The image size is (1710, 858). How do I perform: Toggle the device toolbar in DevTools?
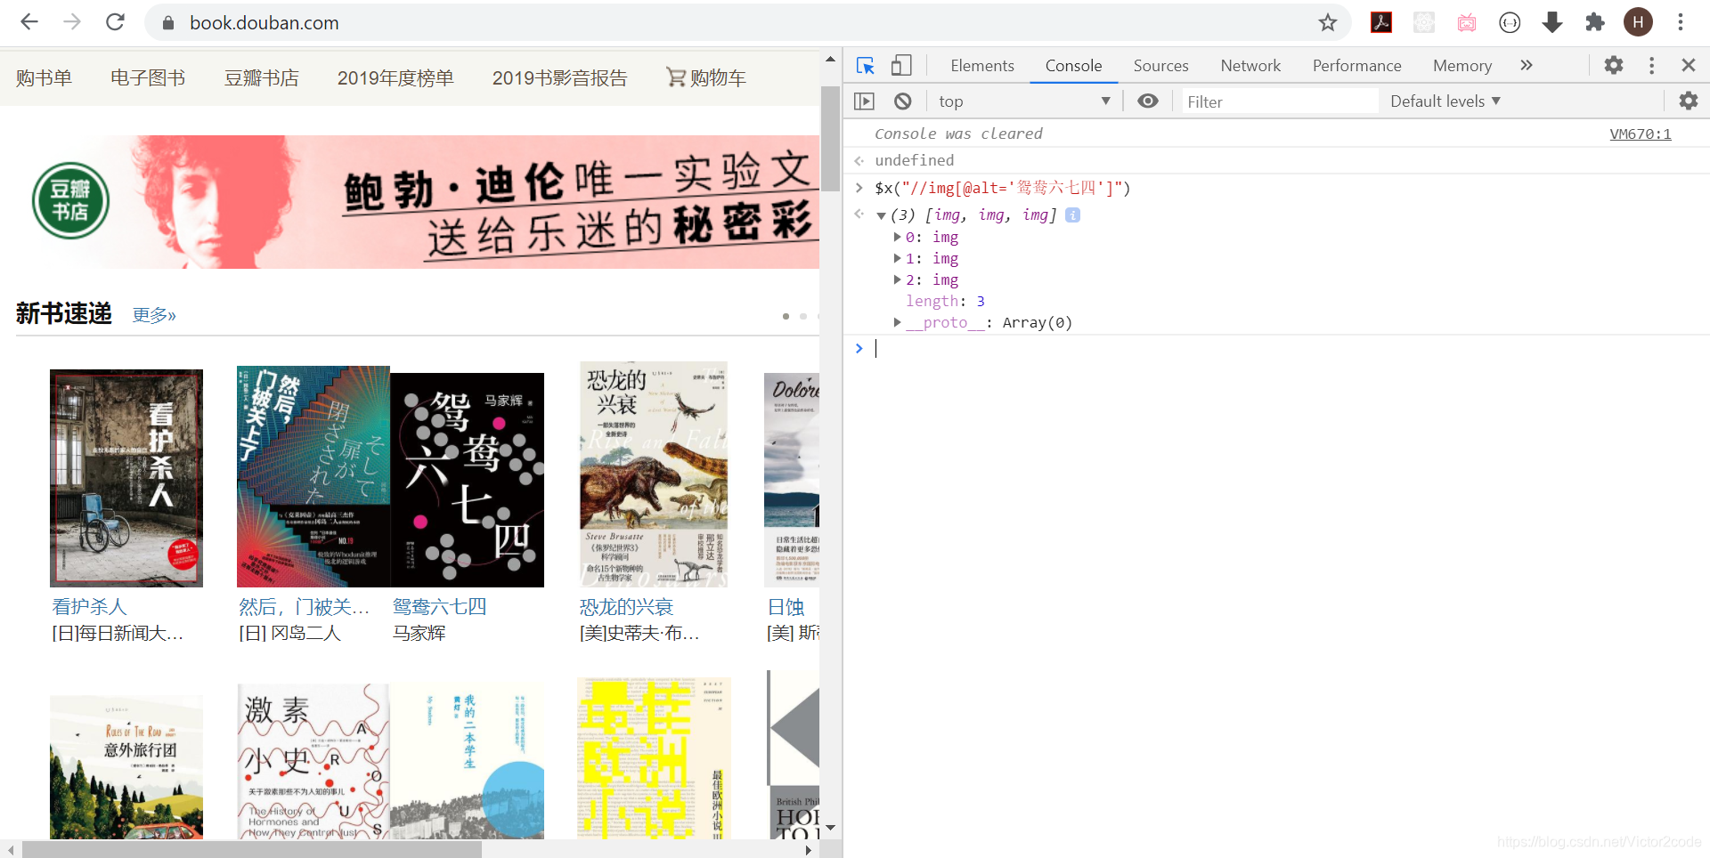coord(901,66)
